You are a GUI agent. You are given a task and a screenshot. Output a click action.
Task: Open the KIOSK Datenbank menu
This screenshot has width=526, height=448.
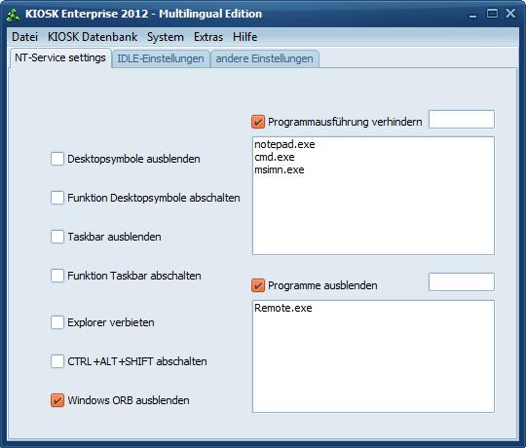tap(93, 37)
